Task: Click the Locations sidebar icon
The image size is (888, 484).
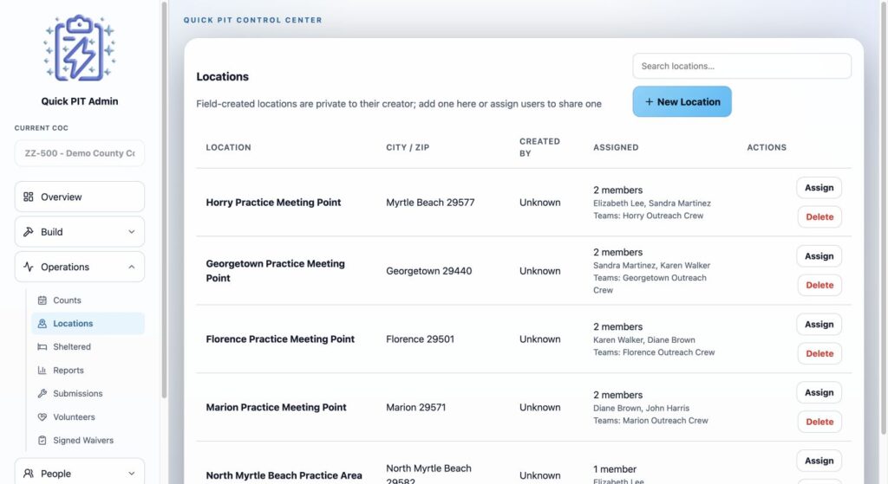Action: coord(42,324)
